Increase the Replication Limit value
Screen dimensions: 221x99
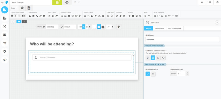tap(187, 72)
